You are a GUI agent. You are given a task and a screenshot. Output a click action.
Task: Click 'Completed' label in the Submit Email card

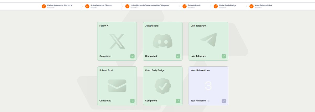[x=105, y=101]
